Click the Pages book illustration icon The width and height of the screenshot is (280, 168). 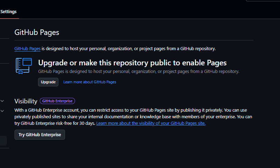[x=24, y=66]
